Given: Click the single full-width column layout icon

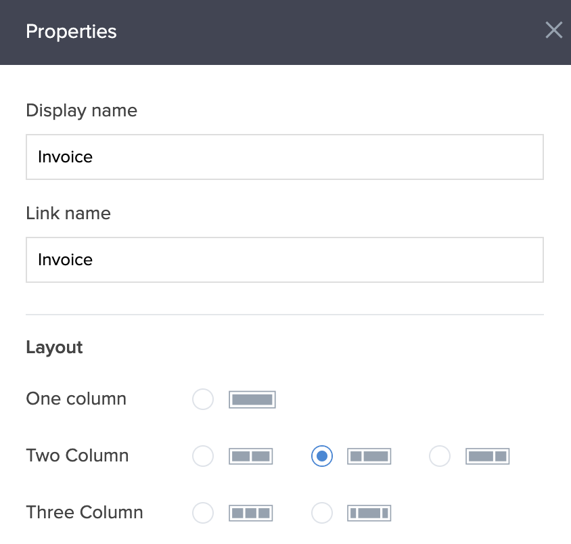Looking at the screenshot, I should pos(252,399).
